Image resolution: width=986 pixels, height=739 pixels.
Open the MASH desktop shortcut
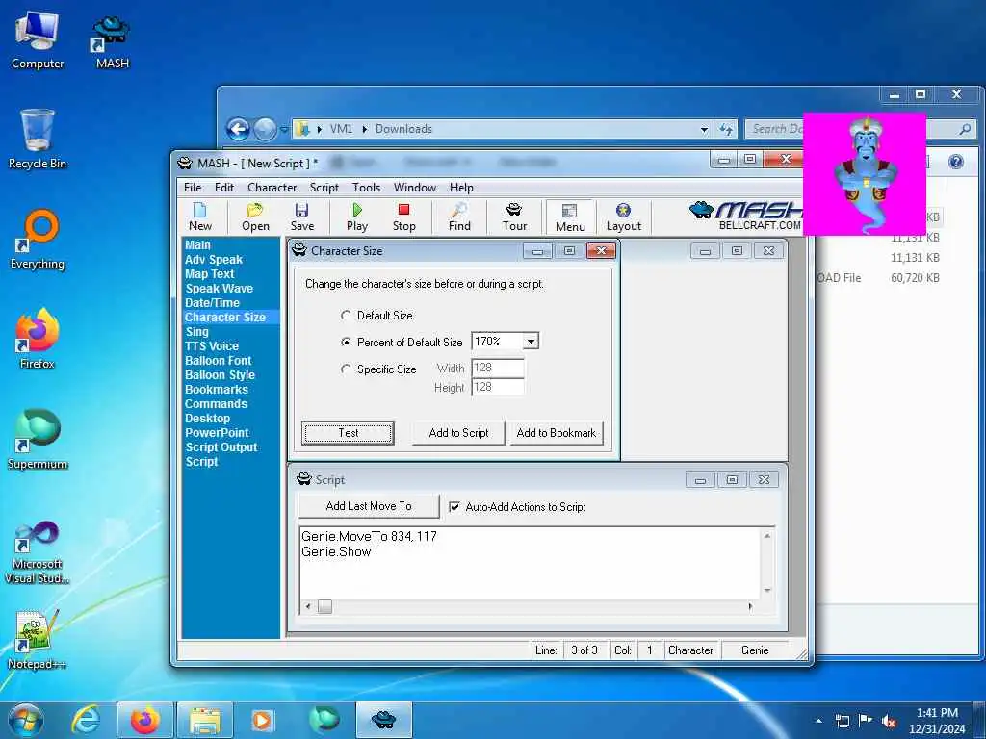(112, 42)
